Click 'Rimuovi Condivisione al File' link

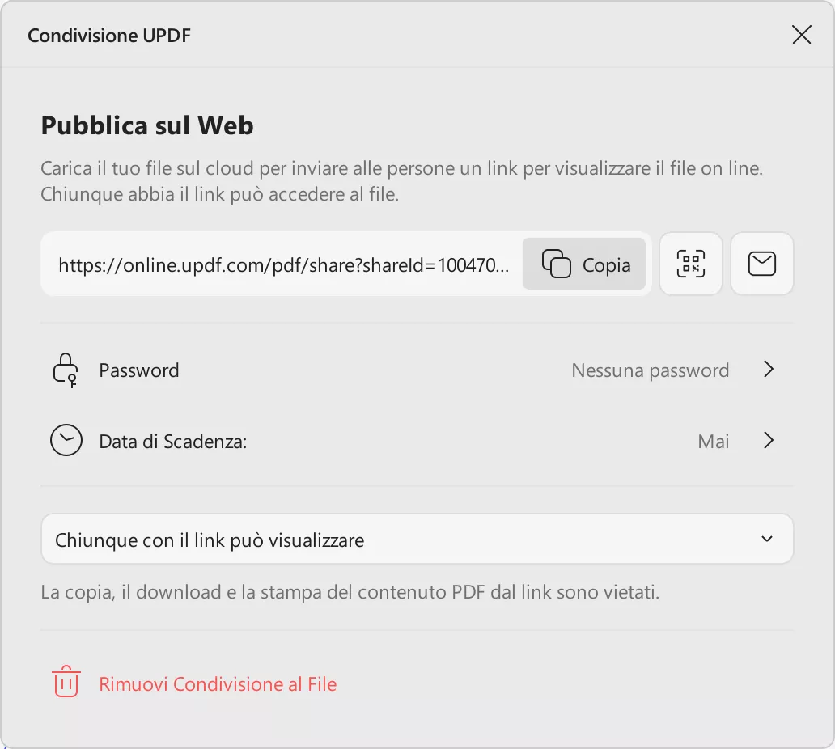tap(218, 684)
